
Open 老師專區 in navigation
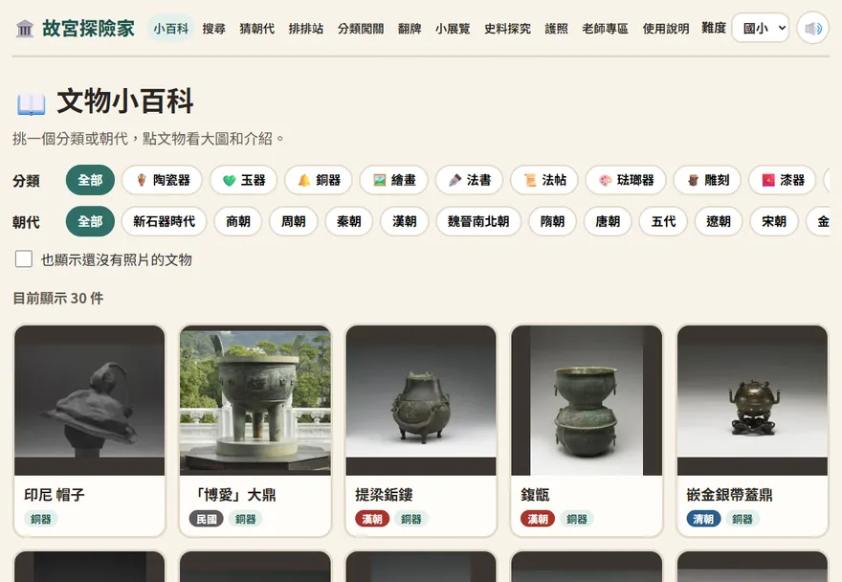(605, 29)
